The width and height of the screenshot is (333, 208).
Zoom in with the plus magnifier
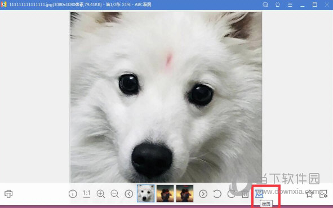pyautogui.click(x=101, y=194)
